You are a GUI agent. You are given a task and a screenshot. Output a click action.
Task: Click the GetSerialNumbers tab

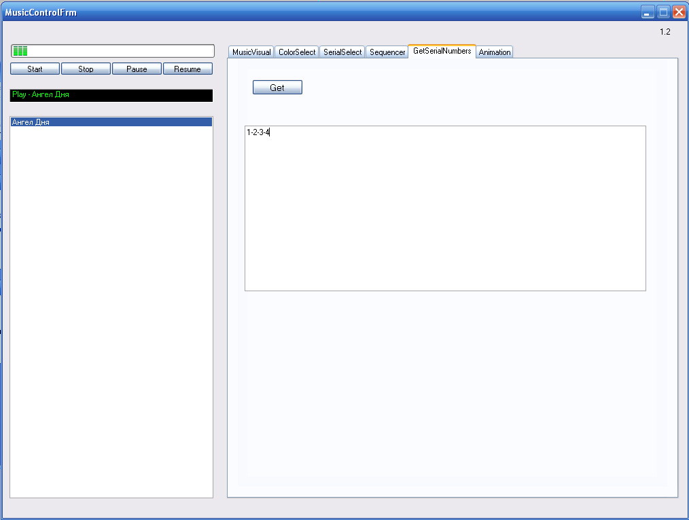click(442, 52)
